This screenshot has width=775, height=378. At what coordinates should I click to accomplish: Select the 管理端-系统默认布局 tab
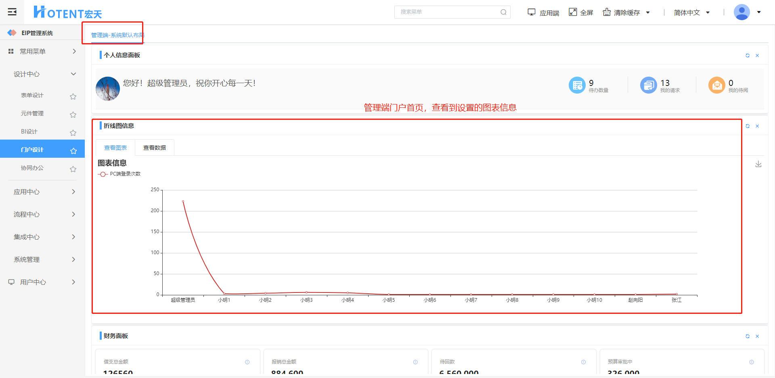click(x=117, y=35)
